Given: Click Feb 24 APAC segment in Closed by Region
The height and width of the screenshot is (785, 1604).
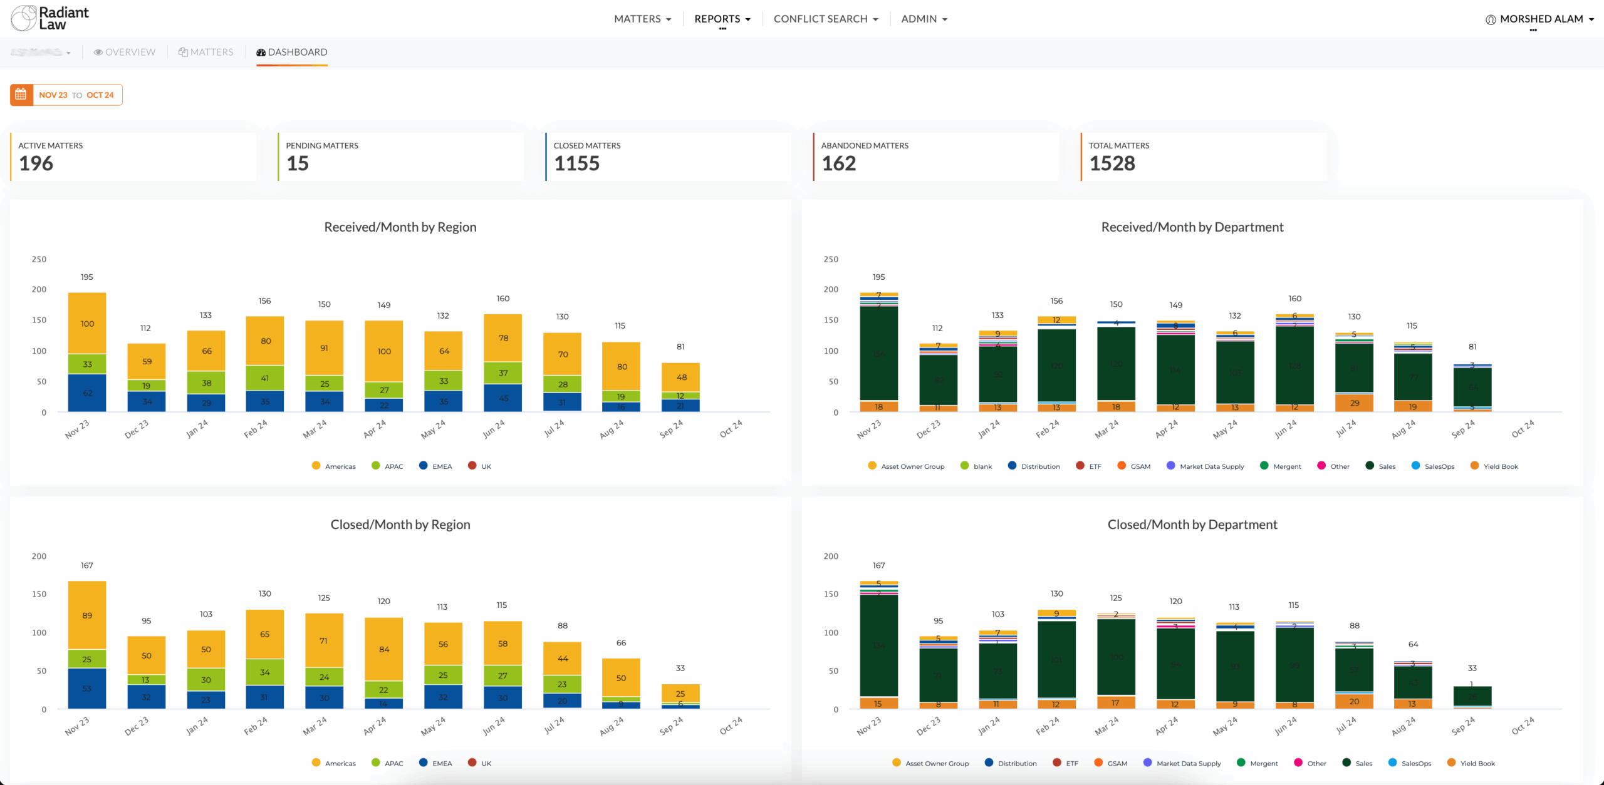Looking at the screenshot, I should coord(265,672).
